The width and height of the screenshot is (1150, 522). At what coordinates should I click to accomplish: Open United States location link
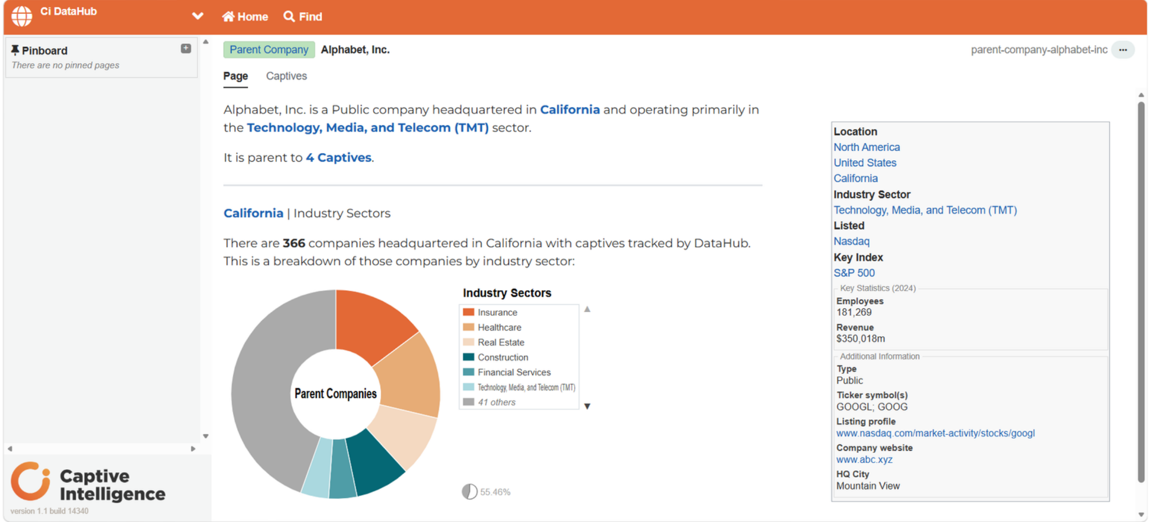tap(864, 163)
